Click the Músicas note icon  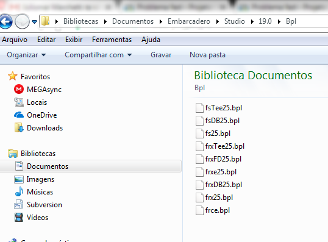(x=19, y=191)
